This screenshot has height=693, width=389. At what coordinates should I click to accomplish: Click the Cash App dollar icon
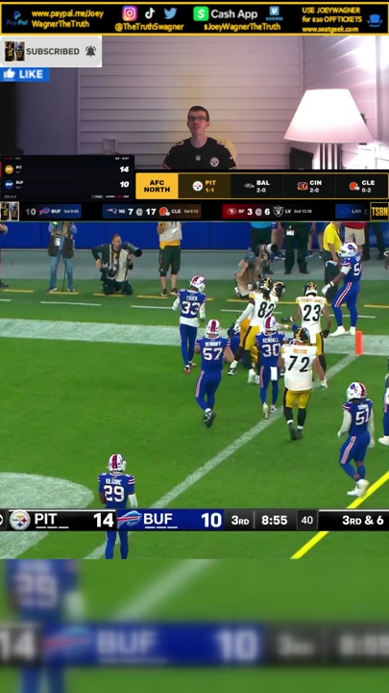coord(201,13)
